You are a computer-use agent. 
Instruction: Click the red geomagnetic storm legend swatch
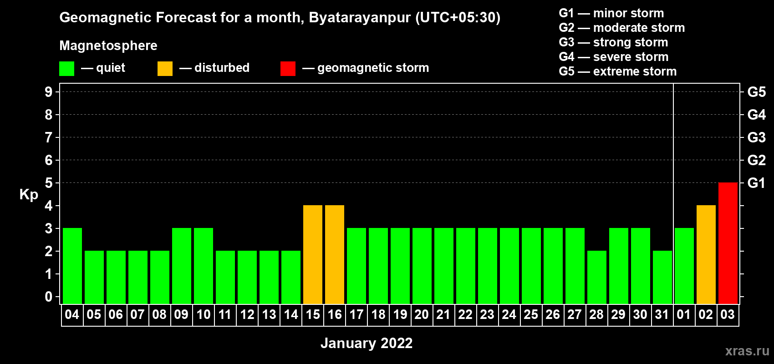(288, 69)
